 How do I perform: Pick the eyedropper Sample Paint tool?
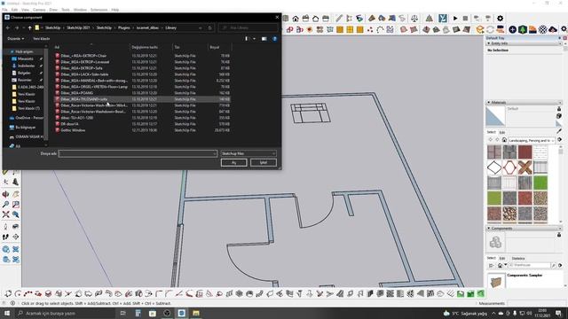click(559, 131)
